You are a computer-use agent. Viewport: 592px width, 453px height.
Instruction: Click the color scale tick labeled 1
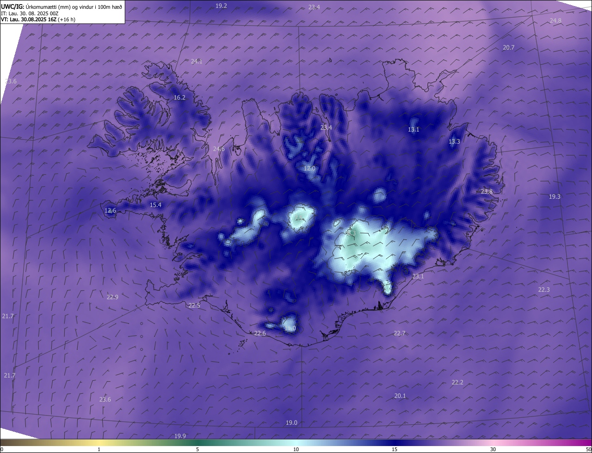pos(99,449)
